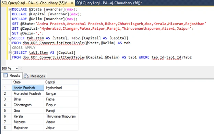Select the Rajasthan cell

[x=28, y=128]
